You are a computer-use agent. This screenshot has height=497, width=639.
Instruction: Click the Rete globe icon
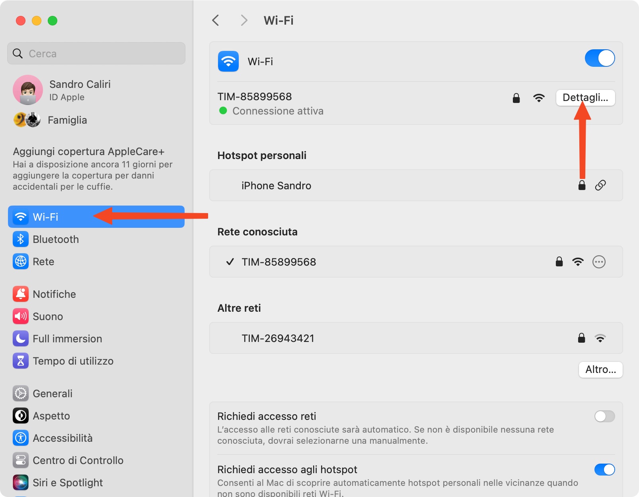[21, 261]
